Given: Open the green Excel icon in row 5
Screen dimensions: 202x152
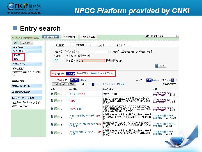Looking at the screenshot, I should click(x=56, y=124).
